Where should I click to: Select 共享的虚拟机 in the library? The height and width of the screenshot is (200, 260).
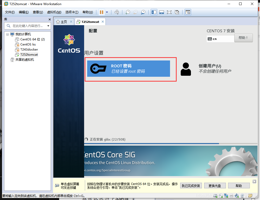24,60
